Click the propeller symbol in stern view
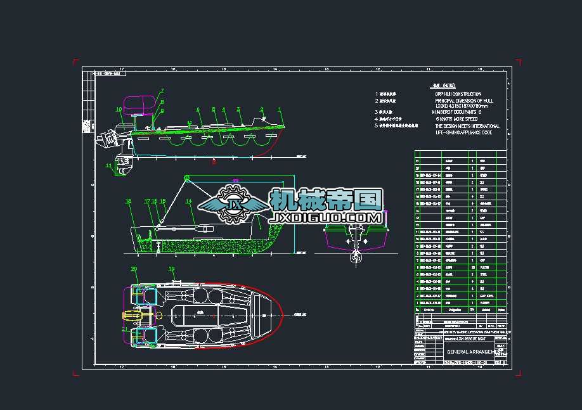Image resolution: width=582 pixels, height=410 pixels. point(356,257)
